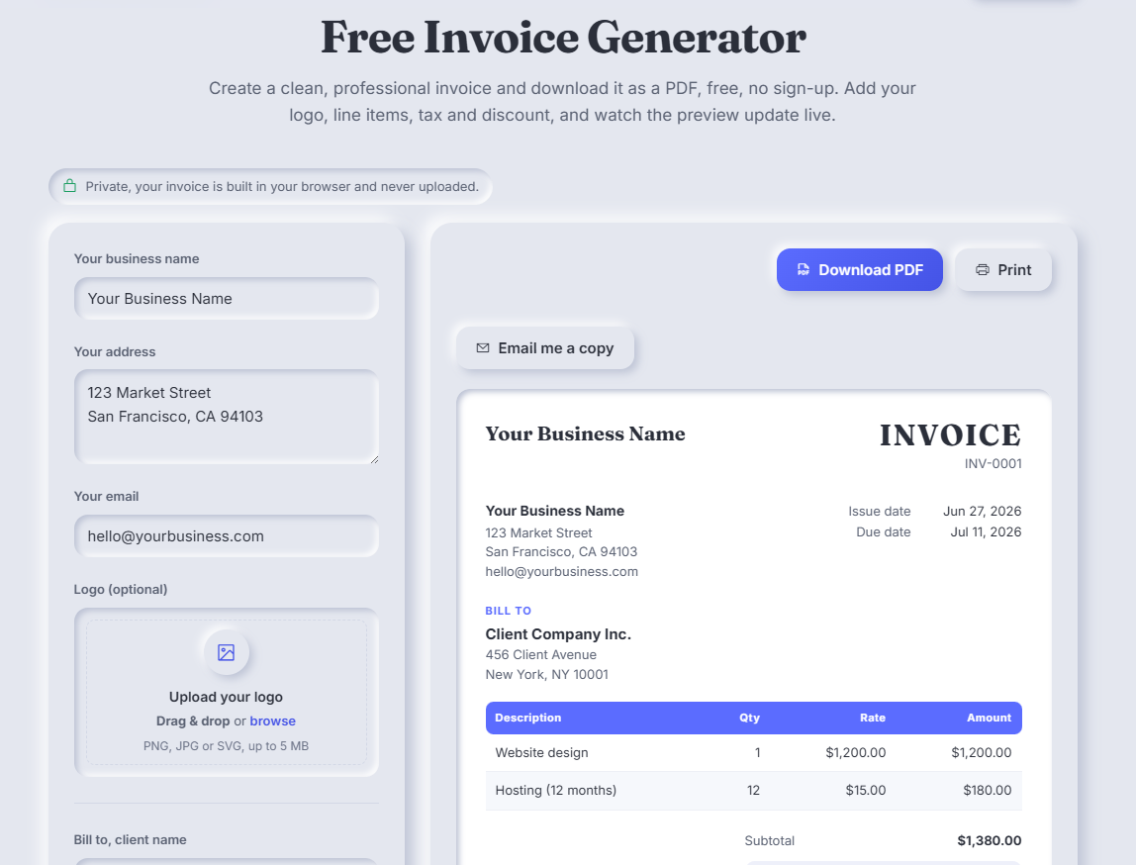Focus the Your email input field
1136x865 pixels.
[226, 536]
